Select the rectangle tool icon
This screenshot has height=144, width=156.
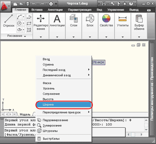[29, 23]
